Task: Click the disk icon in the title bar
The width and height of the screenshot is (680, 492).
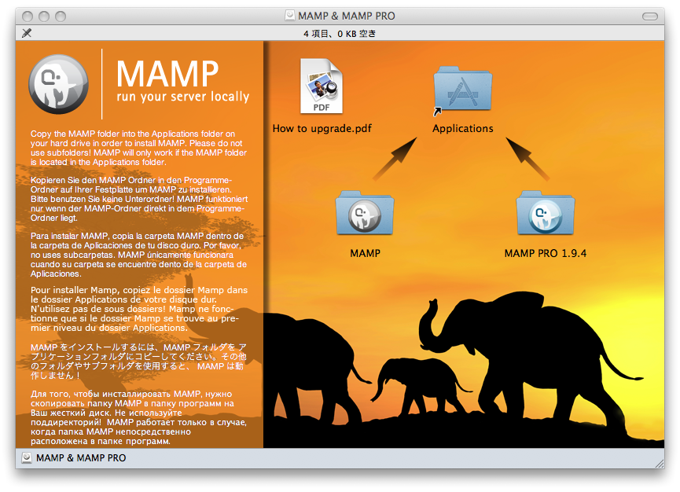Action: pyautogui.click(x=290, y=16)
